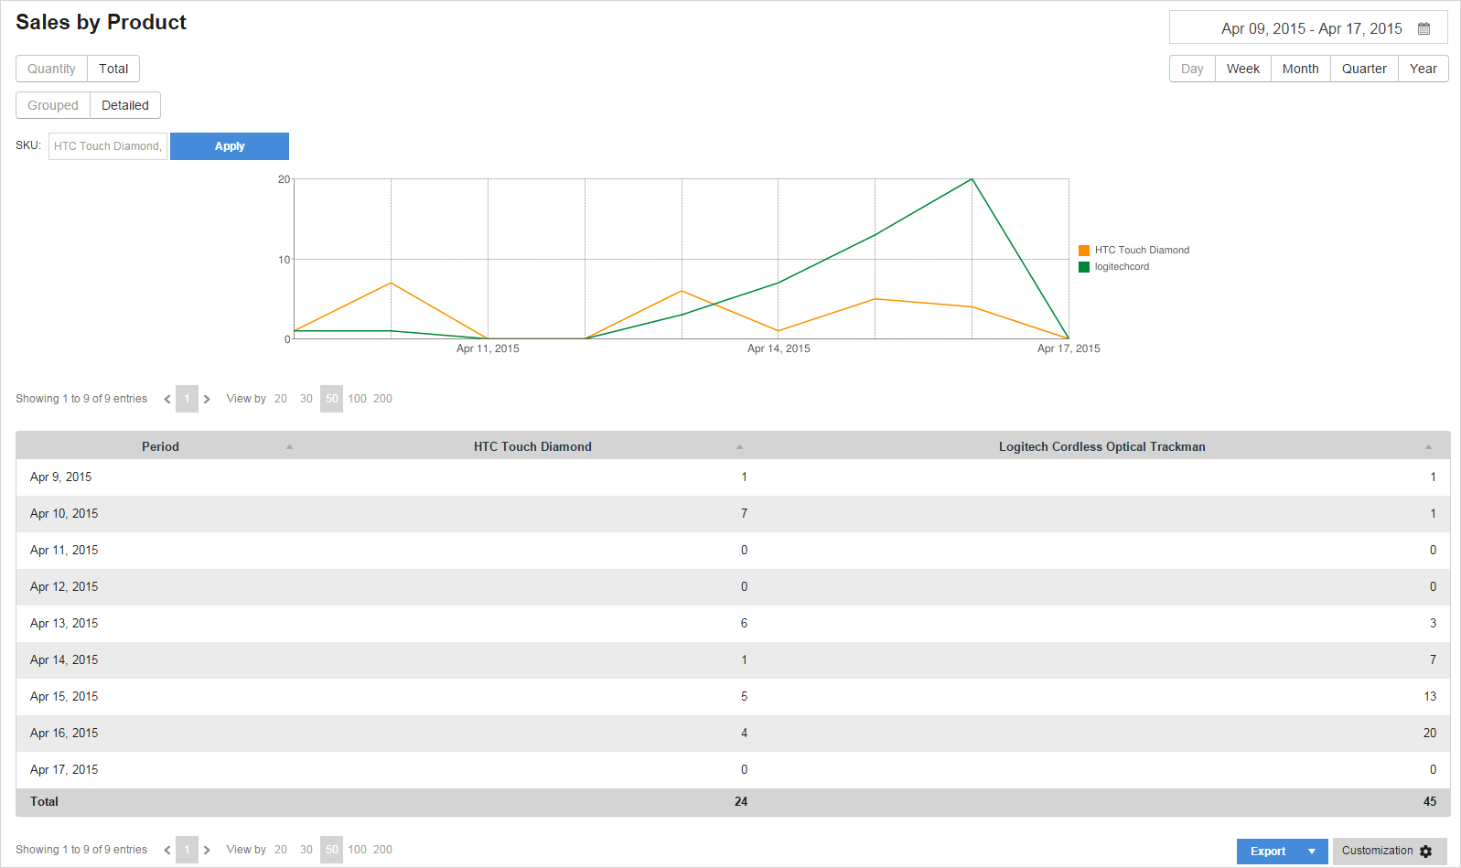The image size is (1461, 868).
Task: Group data by Day
Action: 1192,69
